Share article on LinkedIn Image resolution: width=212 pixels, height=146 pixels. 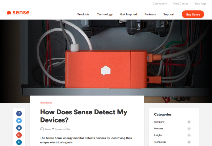19,142
